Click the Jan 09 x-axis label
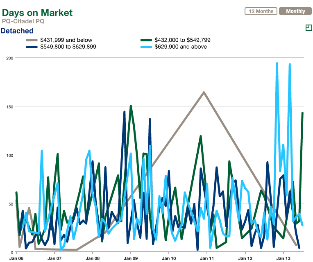313x262 pixels. click(131, 258)
